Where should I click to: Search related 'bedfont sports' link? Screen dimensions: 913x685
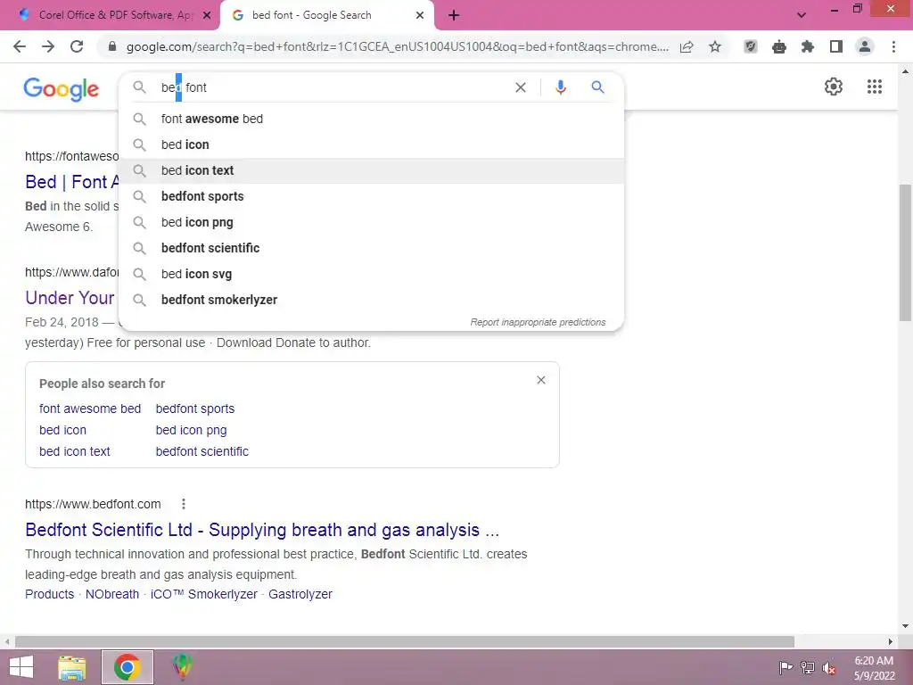point(195,409)
